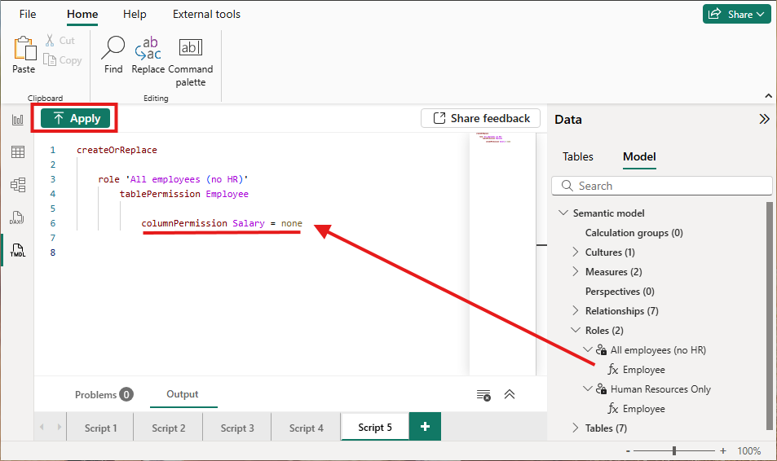This screenshot has height=461, width=777.
Task: Open the External tools tab
Action: (206, 15)
